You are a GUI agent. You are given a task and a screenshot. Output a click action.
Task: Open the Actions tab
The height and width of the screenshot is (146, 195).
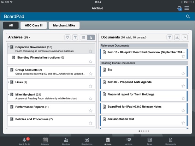129,141
